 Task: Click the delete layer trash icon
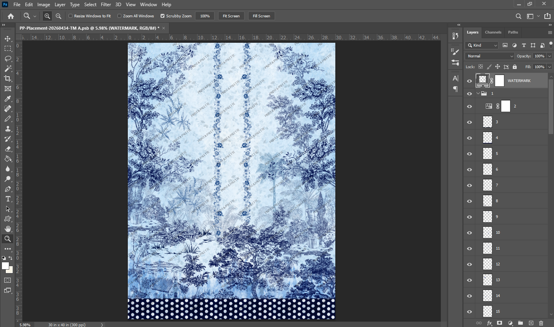pyautogui.click(x=541, y=323)
